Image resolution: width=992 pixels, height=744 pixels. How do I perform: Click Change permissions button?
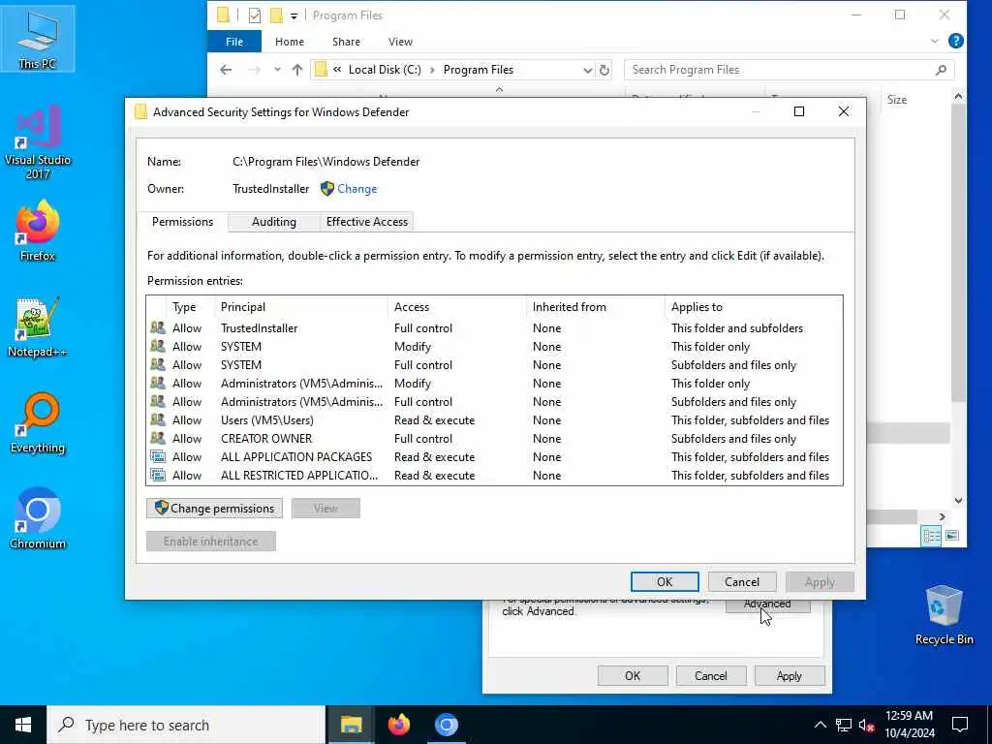pos(214,509)
